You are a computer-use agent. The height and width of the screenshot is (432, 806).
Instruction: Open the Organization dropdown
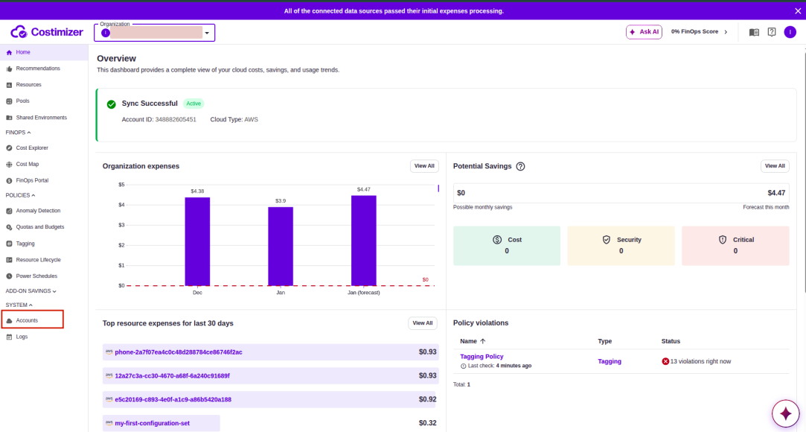pyautogui.click(x=154, y=33)
